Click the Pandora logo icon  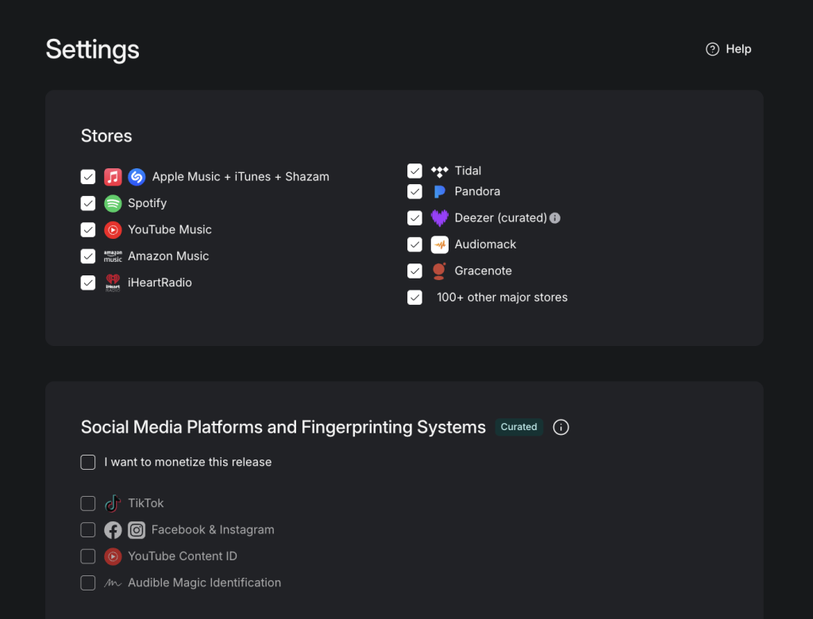(x=439, y=191)
